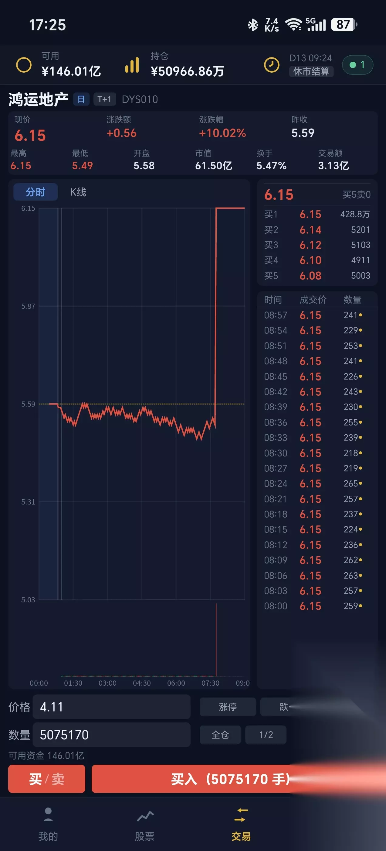Open the 股票 stocks chart icon
The image size is (386, 851).
[145, 816]
